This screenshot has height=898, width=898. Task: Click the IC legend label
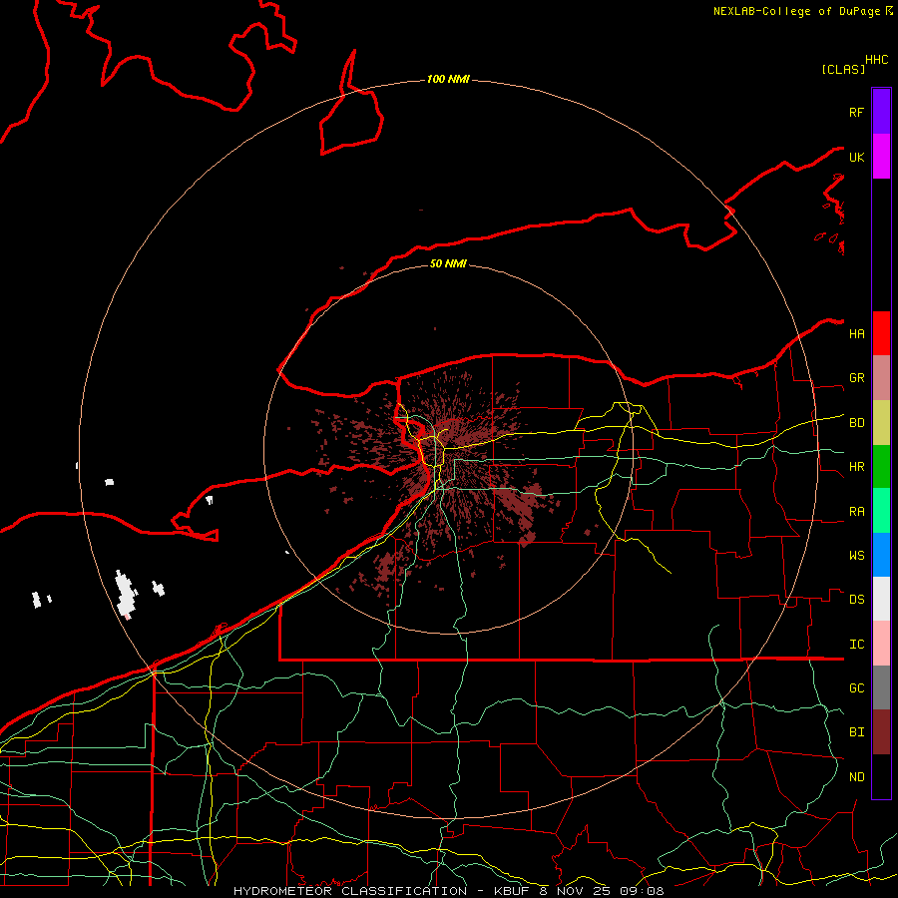[x=856, y=645]
